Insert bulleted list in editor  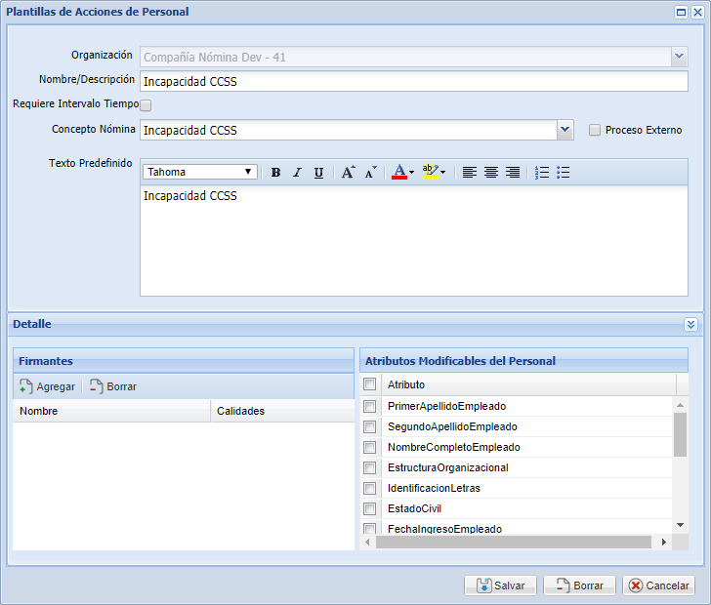[564, 172]
